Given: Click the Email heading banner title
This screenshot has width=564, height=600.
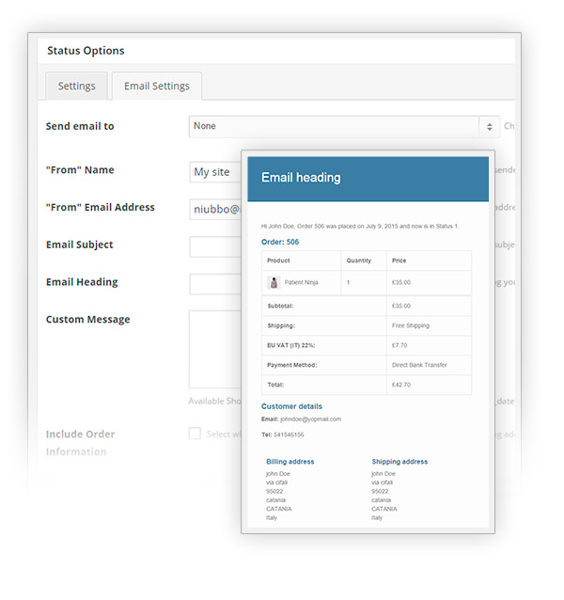Looking at the screenshot, I should click(301, 178).
